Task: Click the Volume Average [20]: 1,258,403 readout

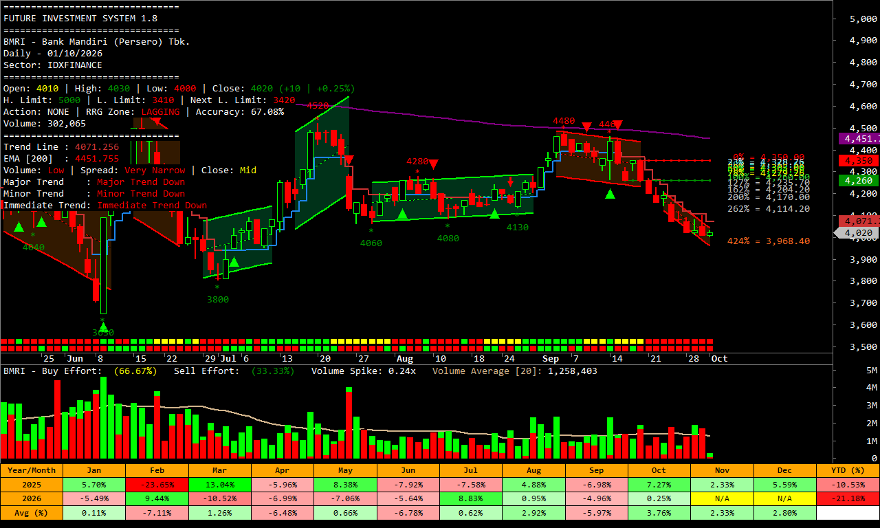Action: (515, 371)
